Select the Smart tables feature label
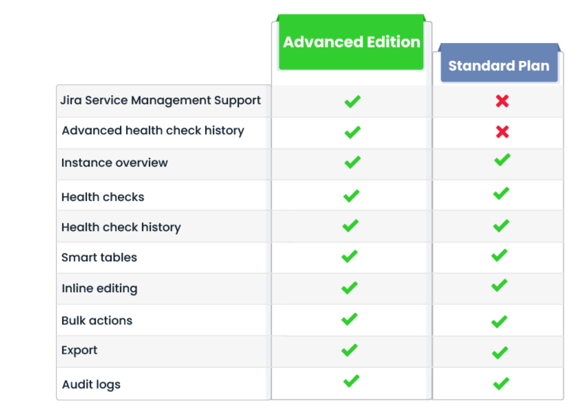Viewport: 583px width, 414px height. 99,258
